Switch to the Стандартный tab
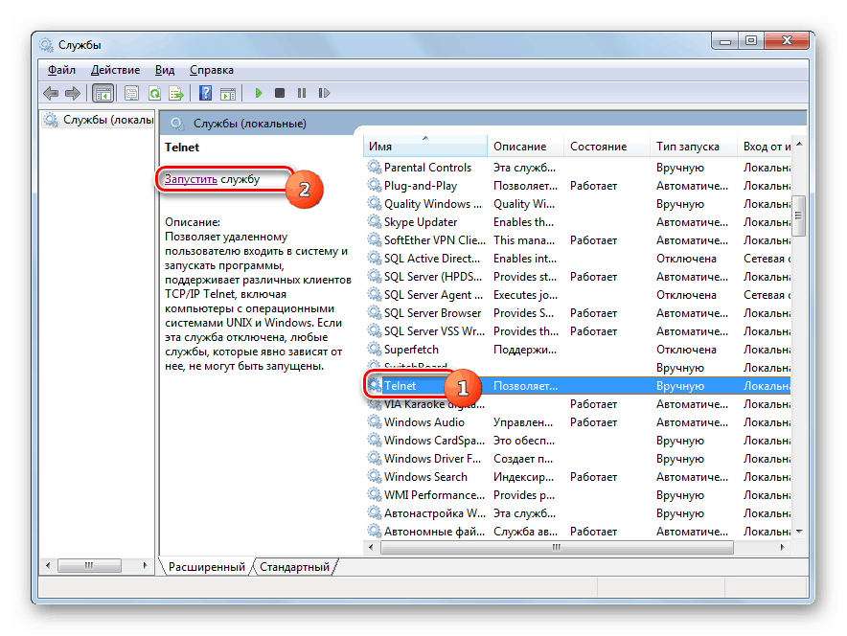847x636 pixels. (x=295, y=566)
